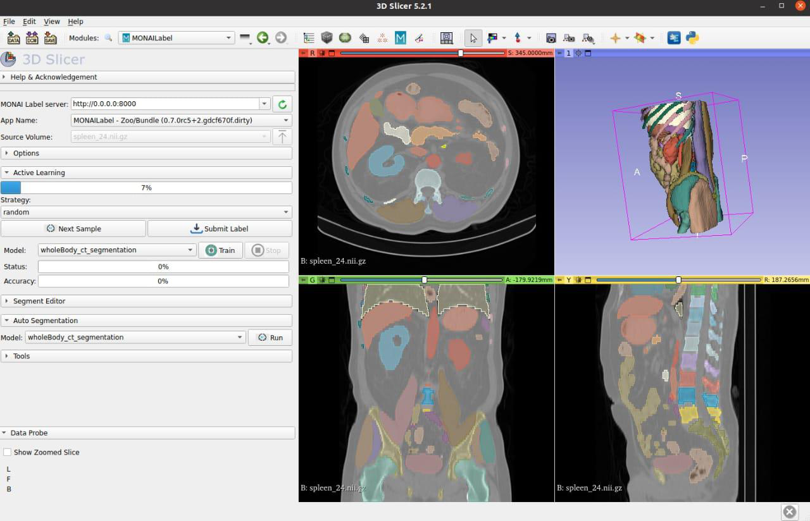Maximize the green slice view
810x521 pixels.
pos(331,279)
